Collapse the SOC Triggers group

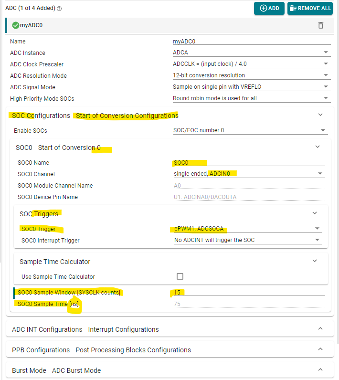(315, 213)
